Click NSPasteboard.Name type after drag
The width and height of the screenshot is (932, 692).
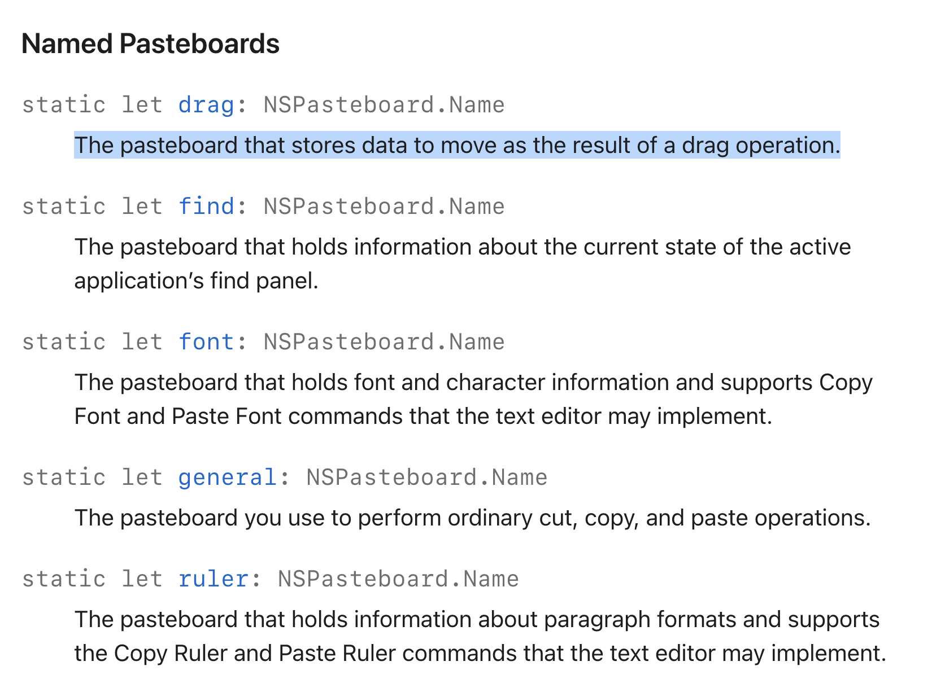(384, 105)
